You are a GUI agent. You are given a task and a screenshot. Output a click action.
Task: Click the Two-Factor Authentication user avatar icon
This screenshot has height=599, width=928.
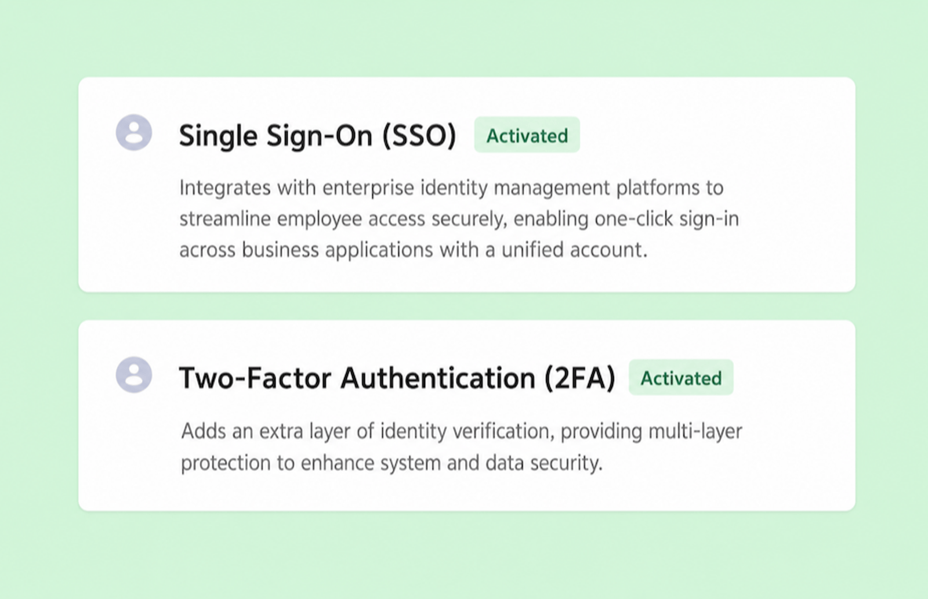pyautogui.click(x=134, y=375)
